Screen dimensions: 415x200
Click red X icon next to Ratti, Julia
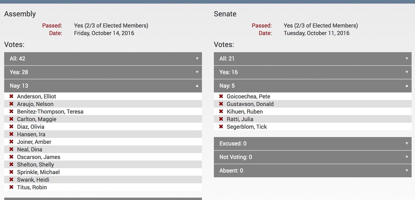click(x=221, y=119)
